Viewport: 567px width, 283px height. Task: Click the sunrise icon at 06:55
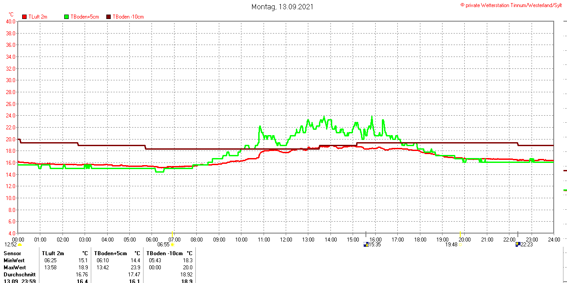coord(172,245)
